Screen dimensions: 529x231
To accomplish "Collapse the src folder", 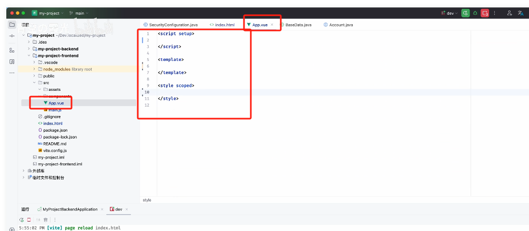I will pyautogui.click(x=34, y=82).
